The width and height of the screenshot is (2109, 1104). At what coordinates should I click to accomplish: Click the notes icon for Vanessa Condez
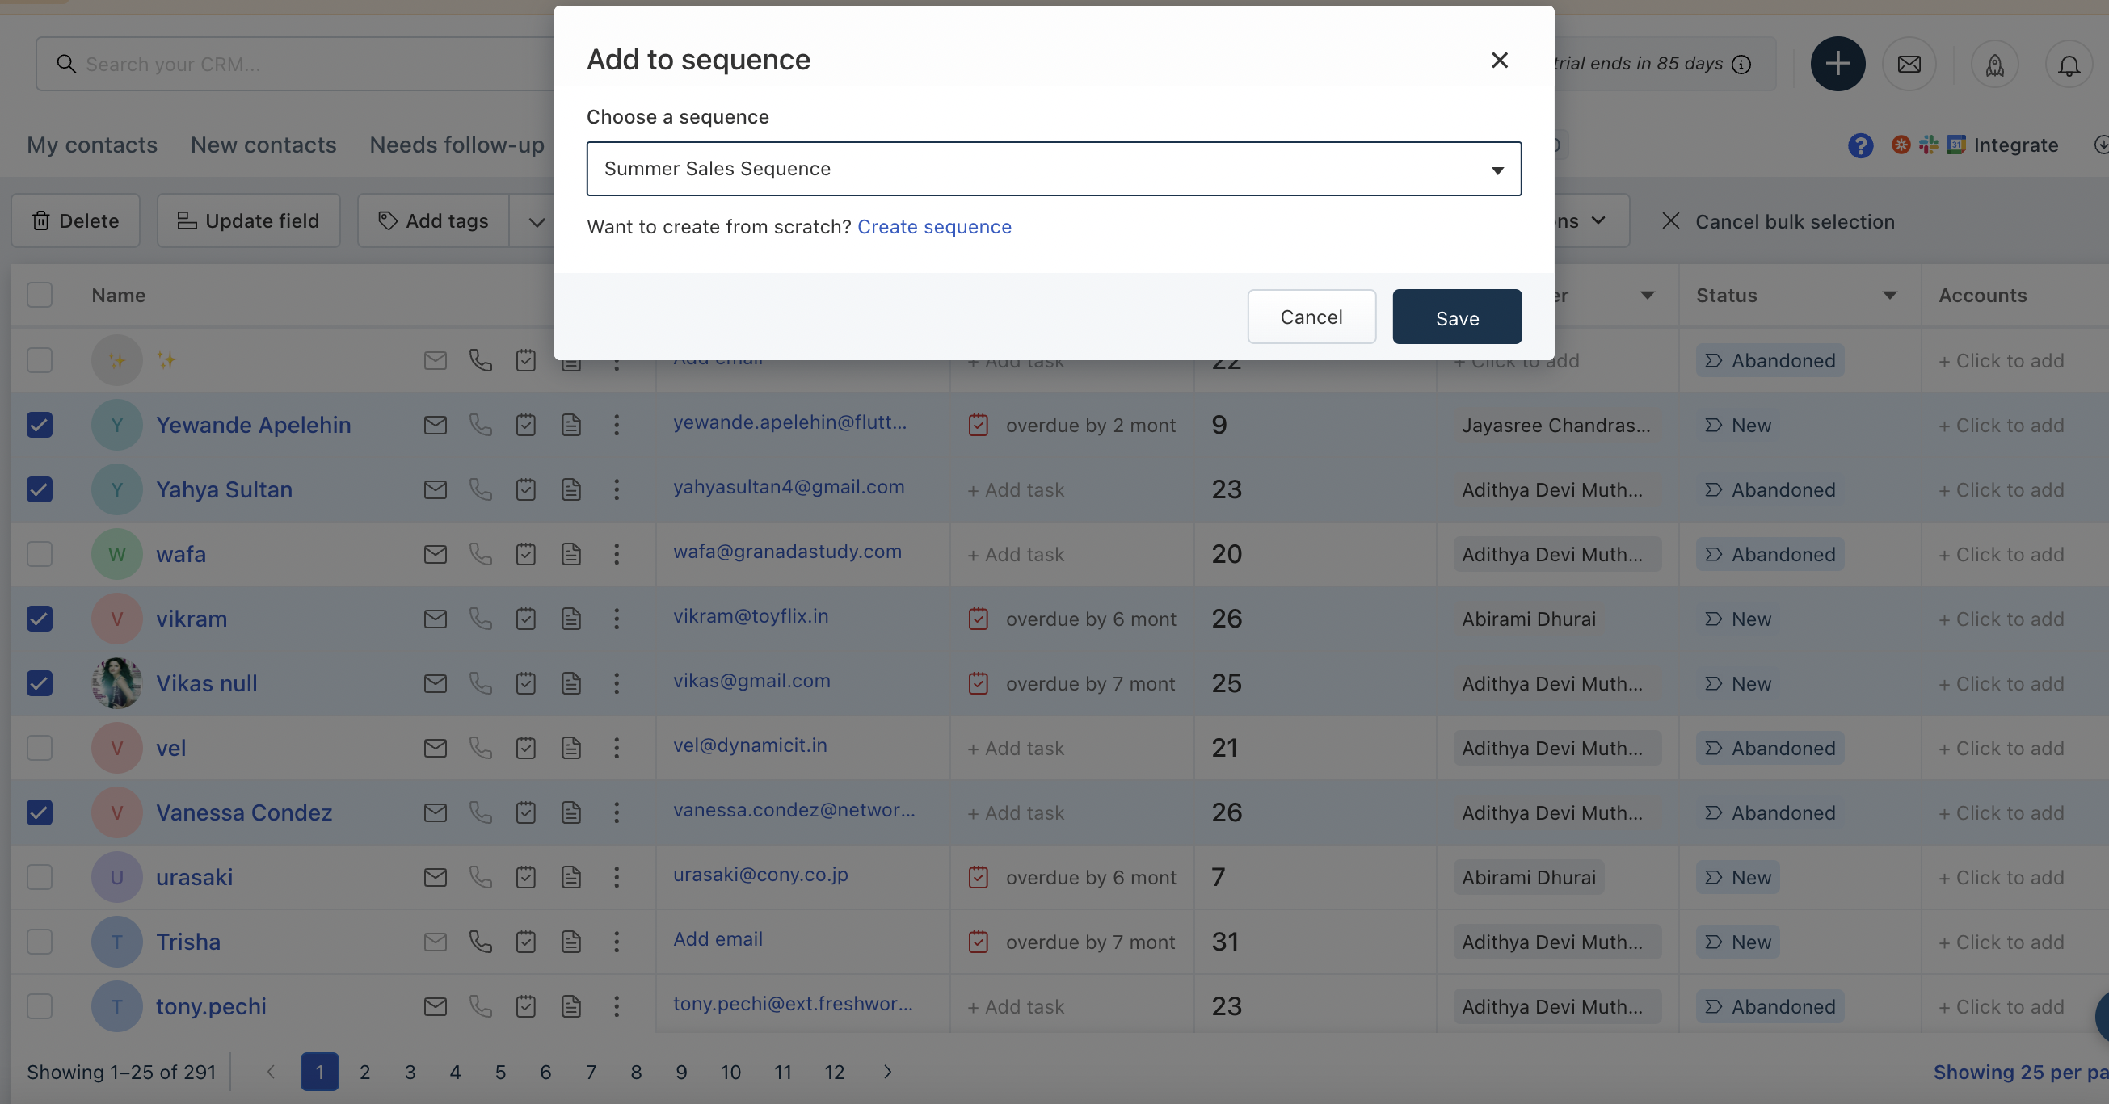point(570,812)
